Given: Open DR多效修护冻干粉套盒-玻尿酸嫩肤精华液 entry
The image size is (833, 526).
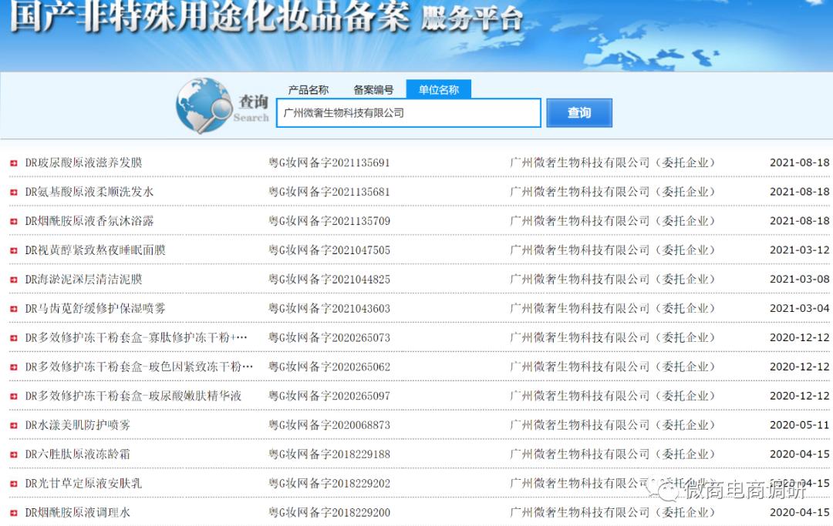Looking at the screenshot, I should pyautogui.click(x=133, y=396).
